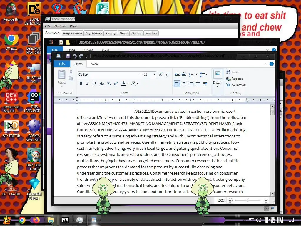Align text left

coord(177,84)
